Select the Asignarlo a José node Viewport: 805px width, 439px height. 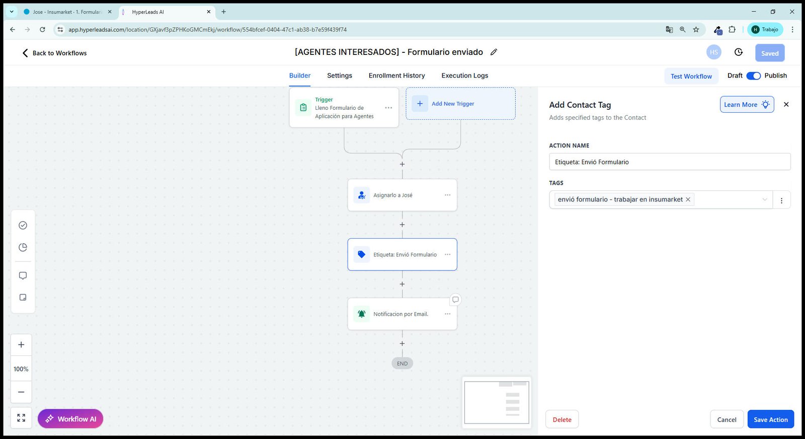(402, 195)
